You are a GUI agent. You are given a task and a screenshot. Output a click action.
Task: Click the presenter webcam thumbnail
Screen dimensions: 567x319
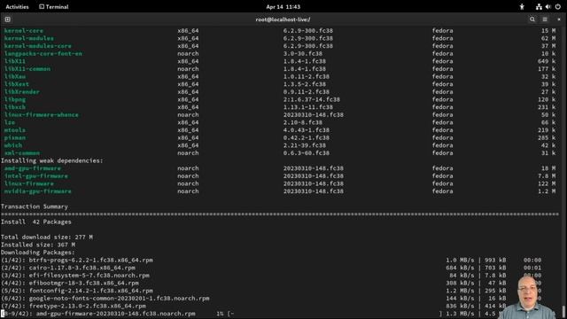tap(528, 298)
